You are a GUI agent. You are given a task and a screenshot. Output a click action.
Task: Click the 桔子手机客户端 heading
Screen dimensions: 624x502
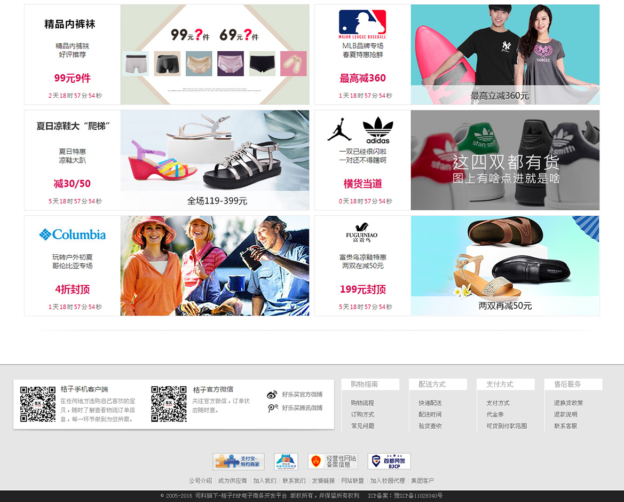pyautogui.click(x=84, y=389)
